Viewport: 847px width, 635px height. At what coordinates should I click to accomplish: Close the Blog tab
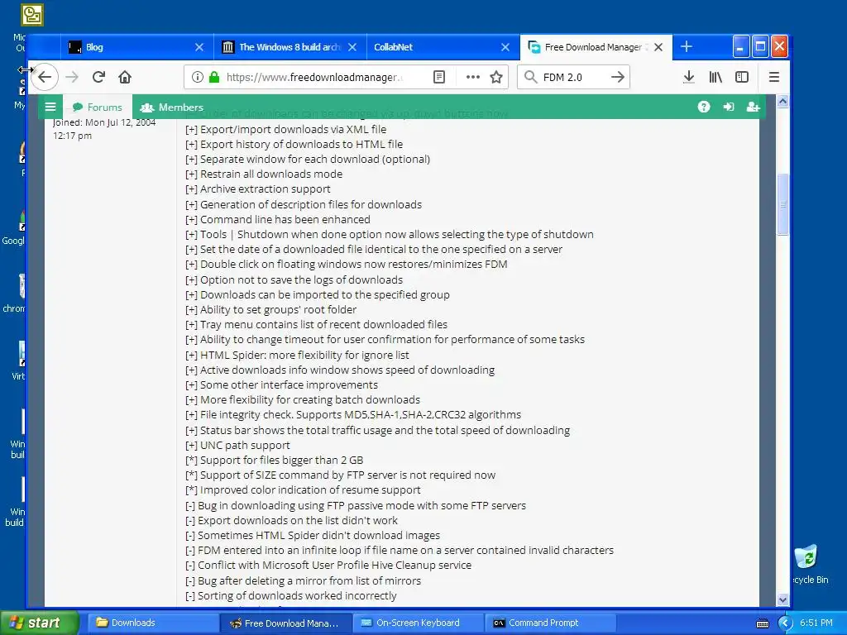[x=199, y=47]
